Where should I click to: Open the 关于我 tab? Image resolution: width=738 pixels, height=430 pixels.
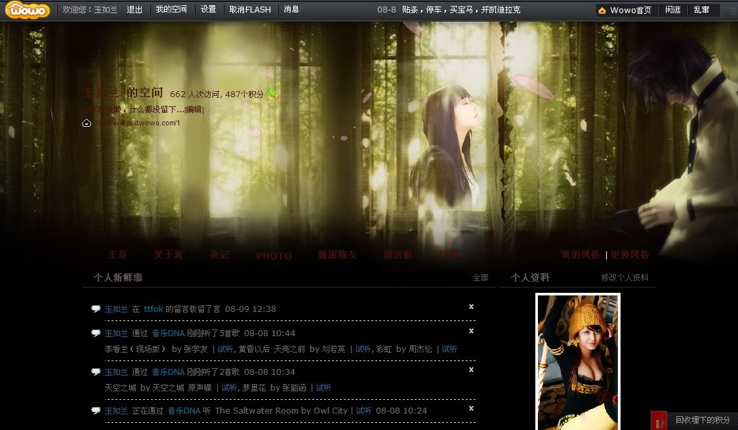click(168, 255)
